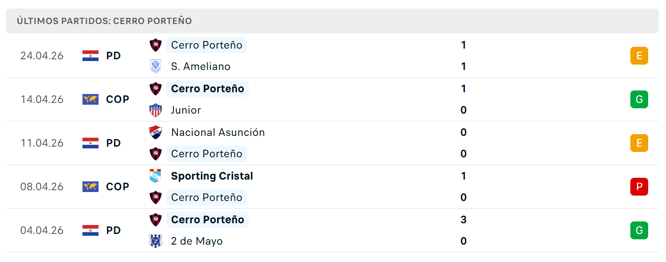Click the Nacional Asunción team crest
Viewport: 666px width, 262px height.
click(x=155, y=132)
